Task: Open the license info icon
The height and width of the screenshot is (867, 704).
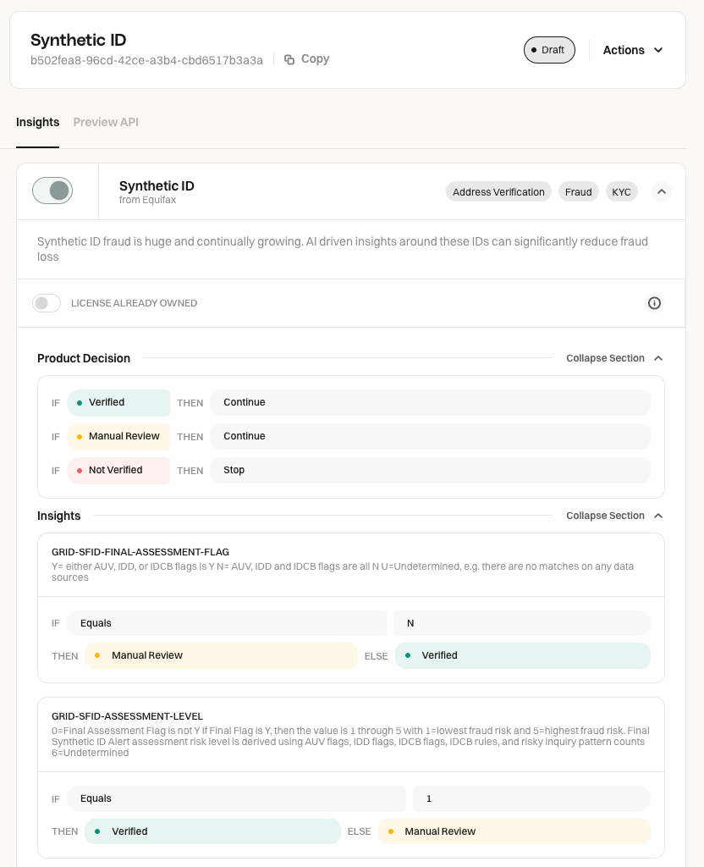Action: tap(654, 303)
